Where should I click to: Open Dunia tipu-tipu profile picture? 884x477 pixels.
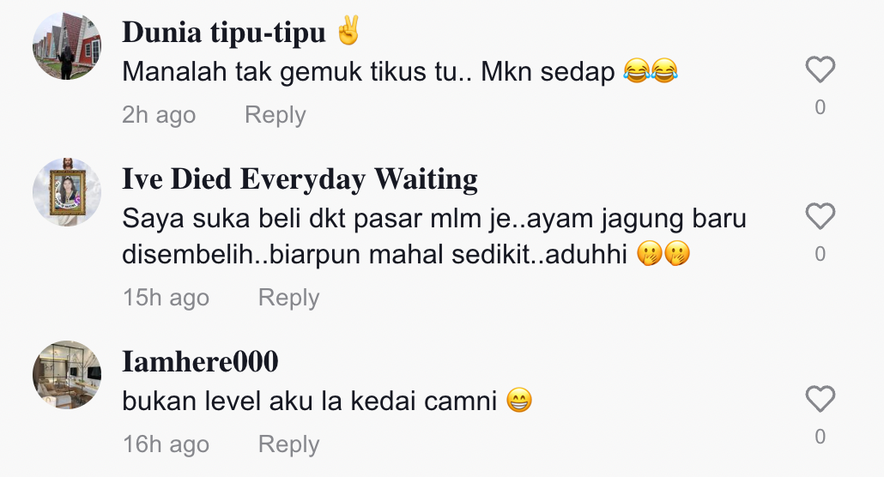(x=67, y=45)
